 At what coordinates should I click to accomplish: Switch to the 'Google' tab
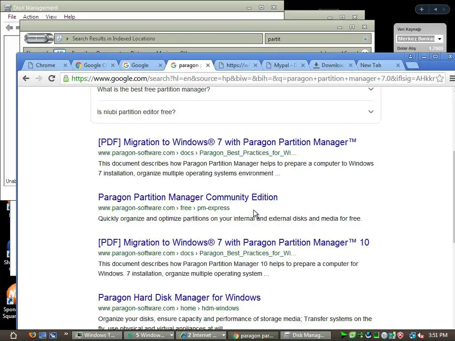click(140, 65)
